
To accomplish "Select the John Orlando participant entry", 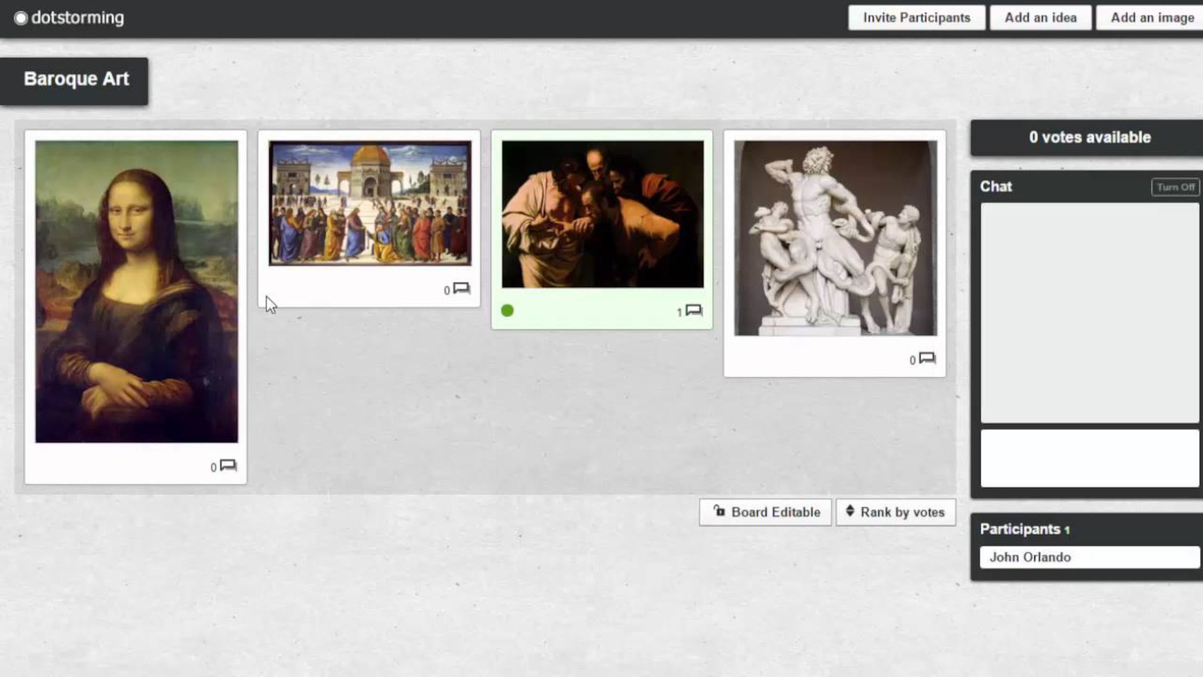I will tap(1089, 557).
